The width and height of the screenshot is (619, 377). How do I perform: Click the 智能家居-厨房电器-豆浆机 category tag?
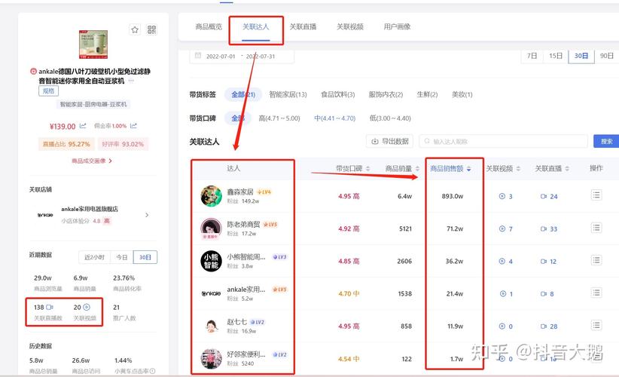click(93, 104)
